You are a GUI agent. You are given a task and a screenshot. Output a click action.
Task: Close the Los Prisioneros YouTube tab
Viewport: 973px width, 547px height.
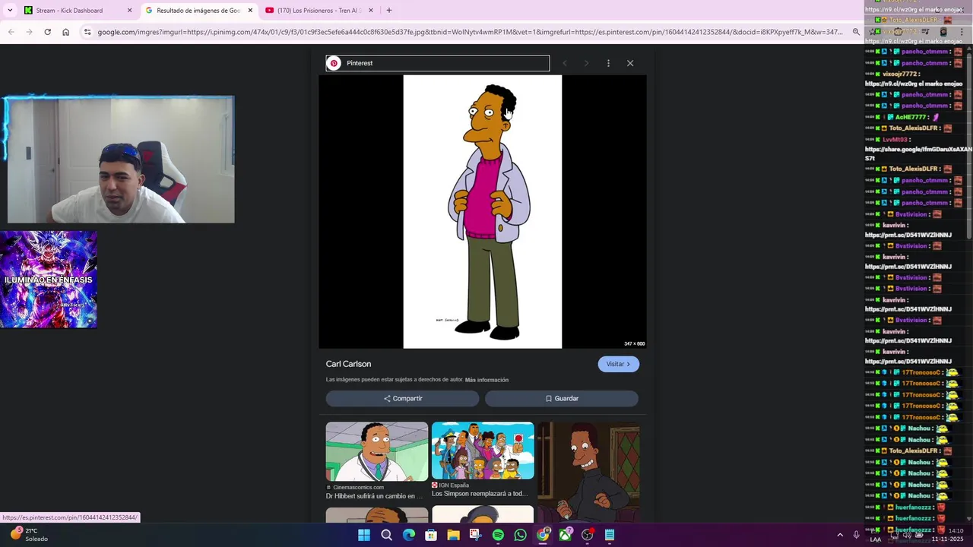point(371,11)
